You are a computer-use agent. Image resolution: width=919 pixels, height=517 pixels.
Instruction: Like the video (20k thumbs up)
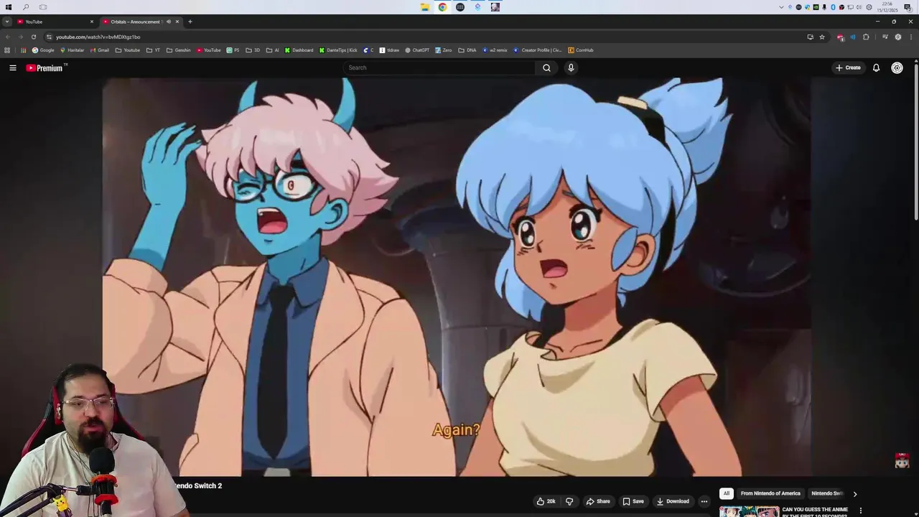pyautogui.click(x=546, y=501)
